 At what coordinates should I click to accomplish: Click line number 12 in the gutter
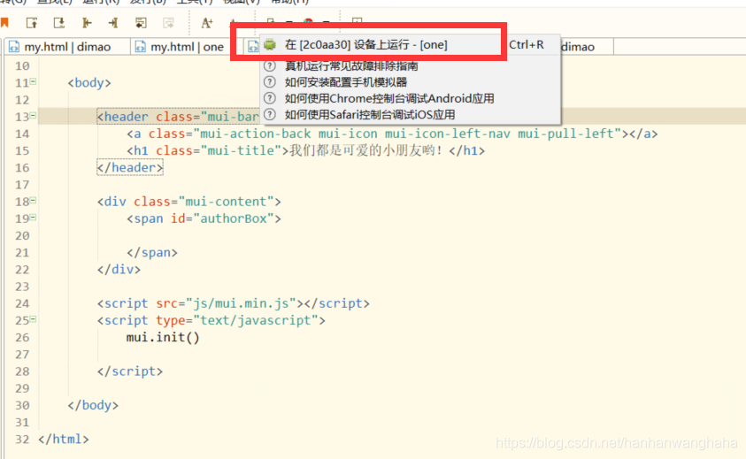pos(22,100)
